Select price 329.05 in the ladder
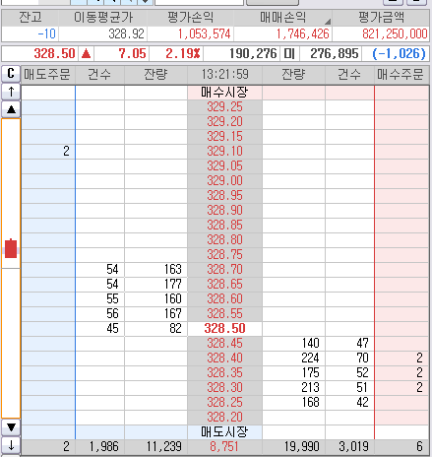 pyautogui.click(x=224, y=166)
